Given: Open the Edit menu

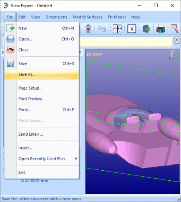Looking at the screenshot, I should click(x=22, y=17).
